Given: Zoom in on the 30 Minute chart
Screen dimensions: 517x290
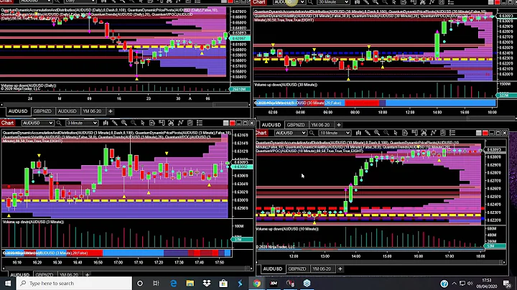Looking at the screenshot, I should coord(376,2).
